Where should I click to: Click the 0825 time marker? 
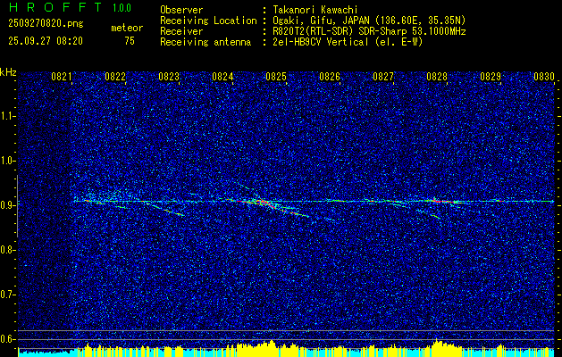(x=276, y=76)
